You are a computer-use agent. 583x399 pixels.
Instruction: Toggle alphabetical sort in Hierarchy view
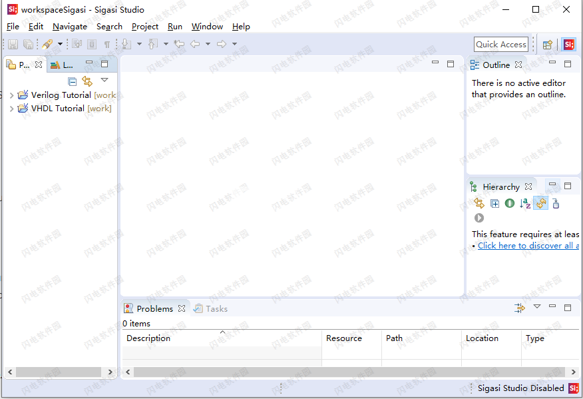point(525,203)
